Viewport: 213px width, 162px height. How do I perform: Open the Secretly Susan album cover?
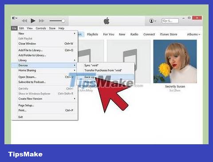tap(175, 61)
